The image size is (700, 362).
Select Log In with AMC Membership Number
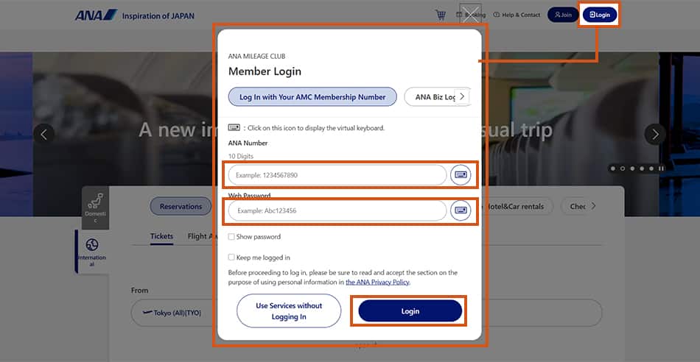pyautogui.click(x=312, y=96)
